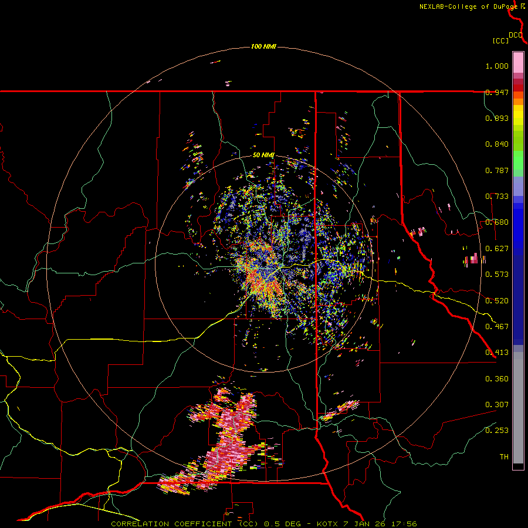Click the DCC label near the legend
Screen dimensions: 528x528
click(515, 35)
